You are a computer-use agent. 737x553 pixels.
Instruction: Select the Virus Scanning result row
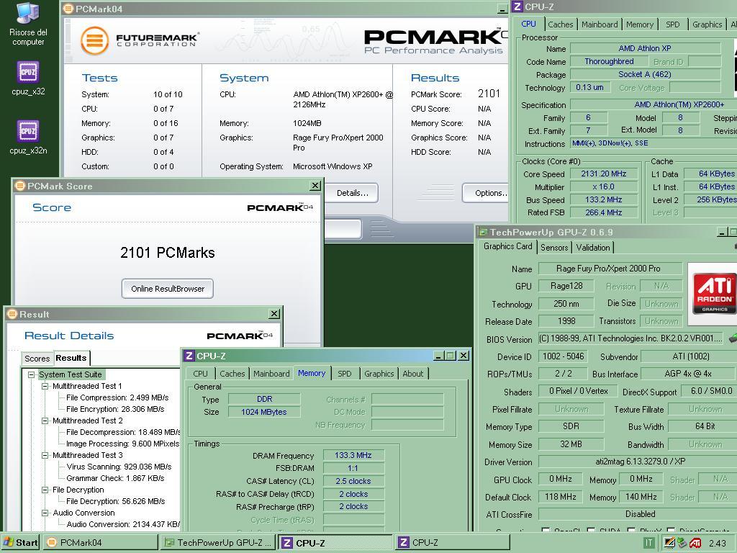(x=119, y=467)
